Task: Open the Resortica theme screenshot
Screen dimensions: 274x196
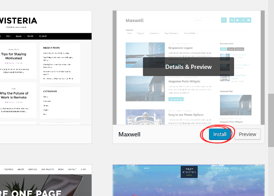Action: 189,180
